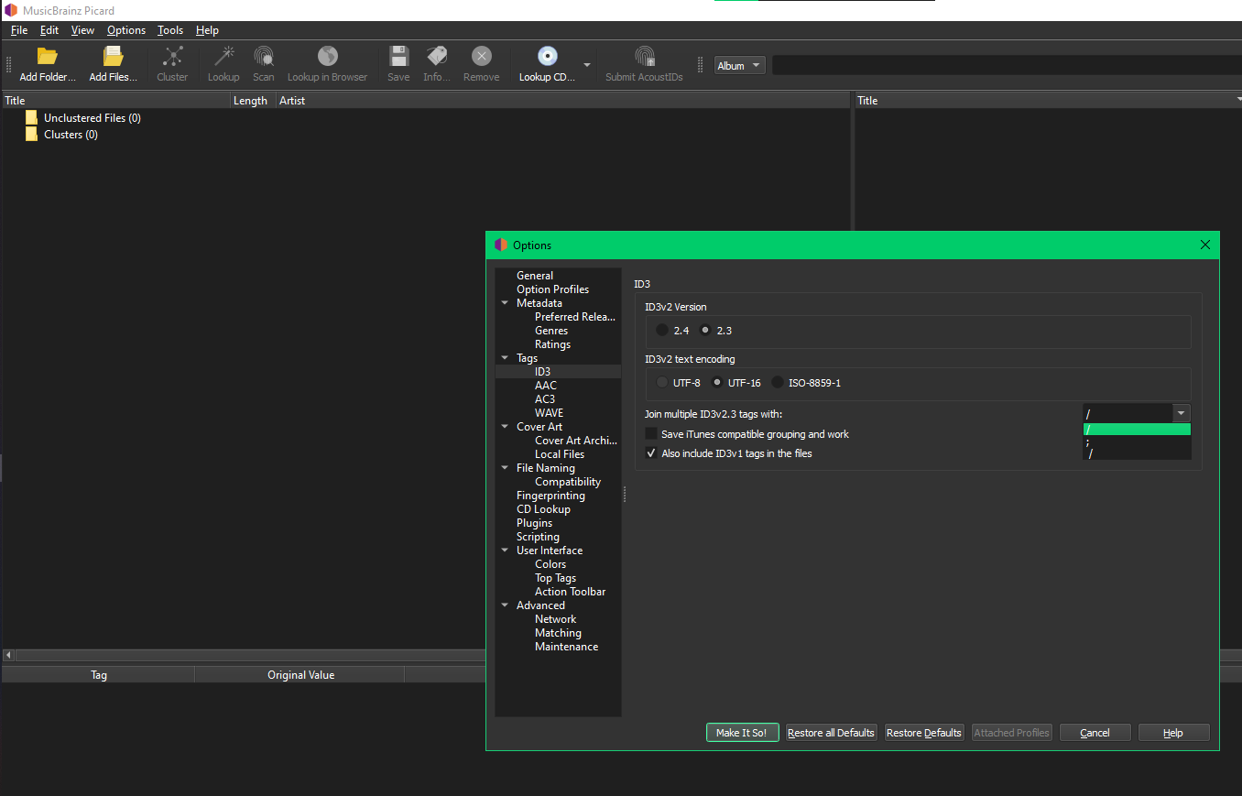The height and width of the screenshot is (796, 1242).
Task: Select AAC under Tags
Action: [546, 386]
